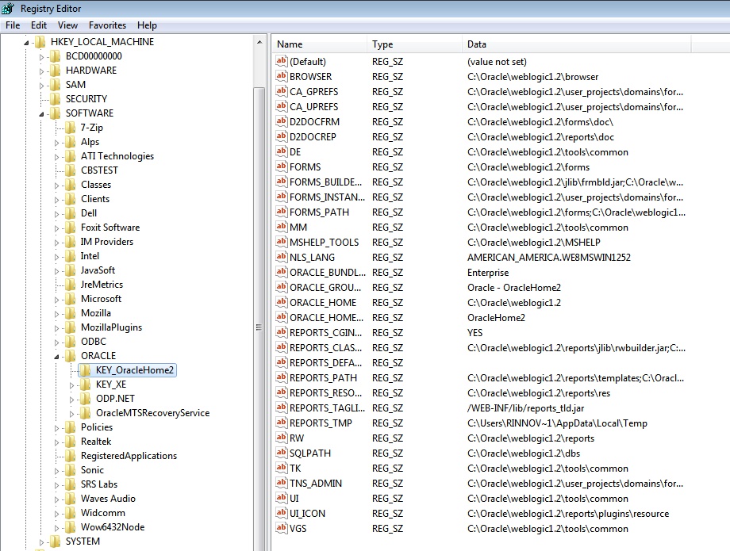Image resolution: width=730 pixels, height=551 pixels.
Task: Click the TK value icon
Action: 281,468
